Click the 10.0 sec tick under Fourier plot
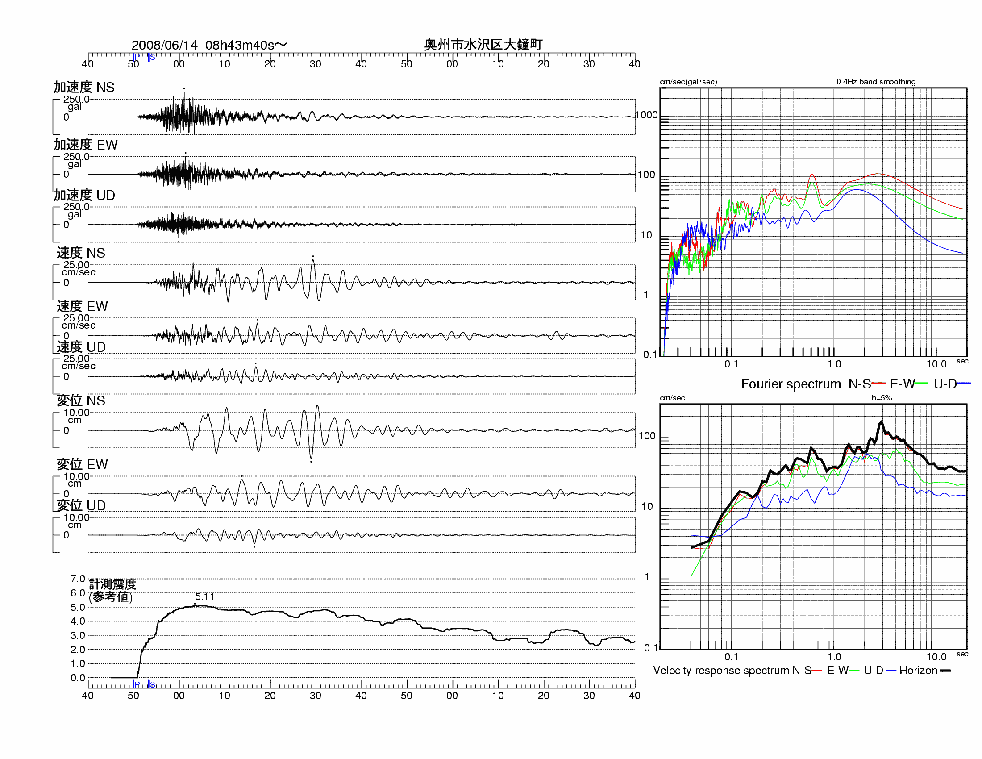The image size is (982, 759). (x=936, y=364)
